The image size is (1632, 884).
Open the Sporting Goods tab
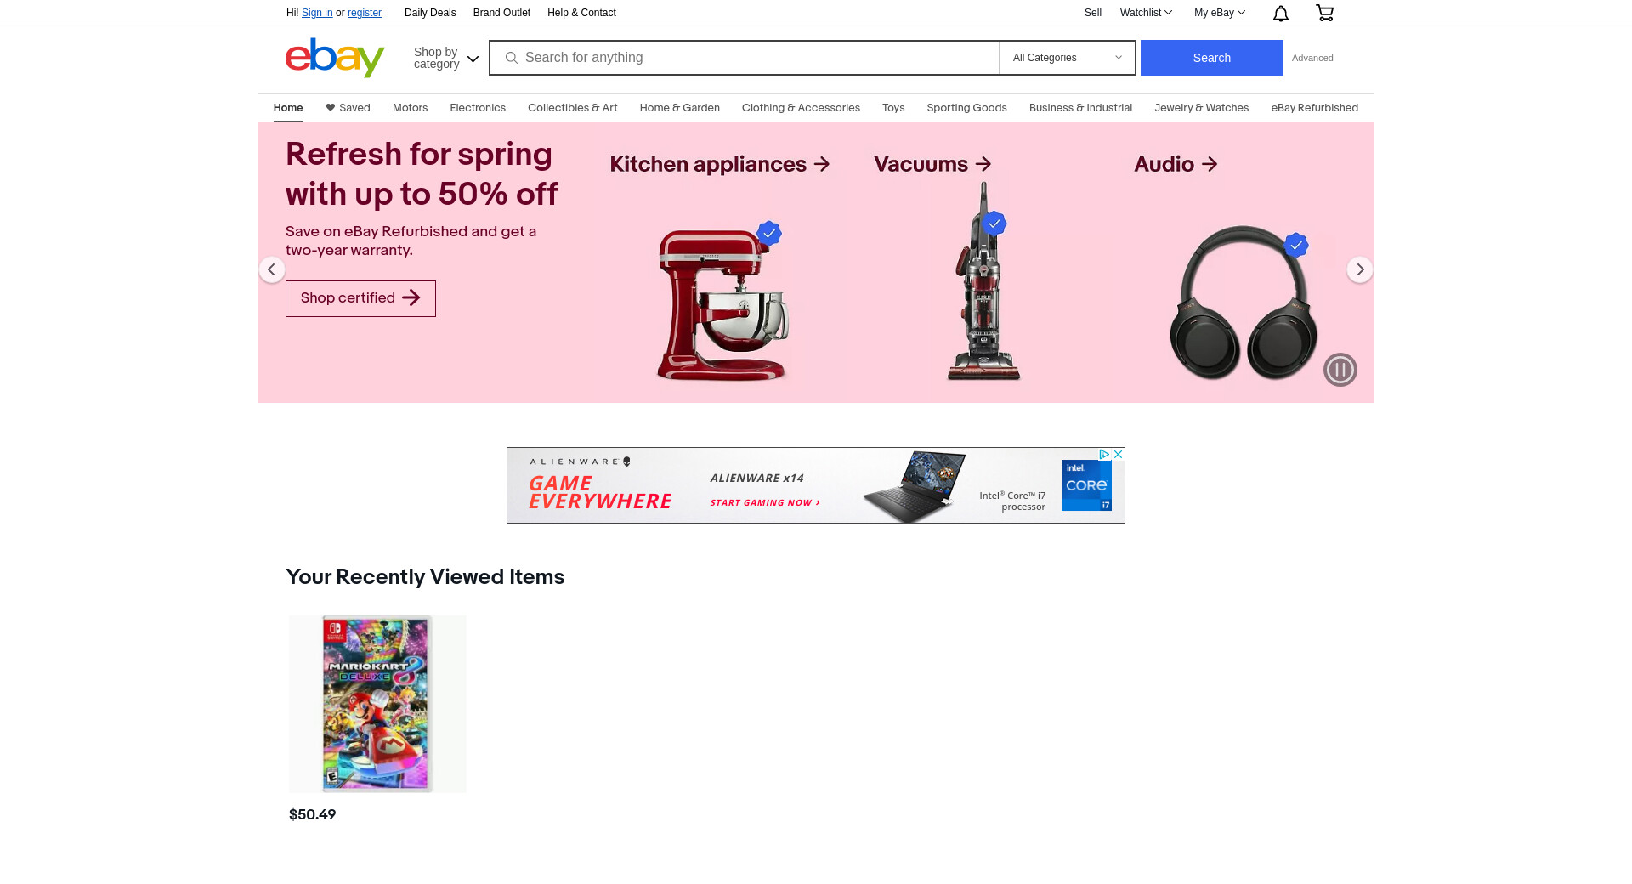[x=966, y=108]
